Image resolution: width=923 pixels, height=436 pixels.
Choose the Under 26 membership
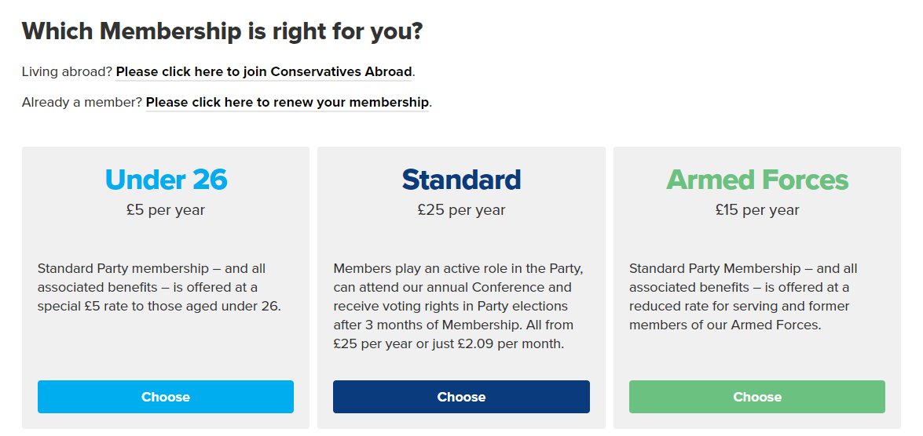point(166,397)
